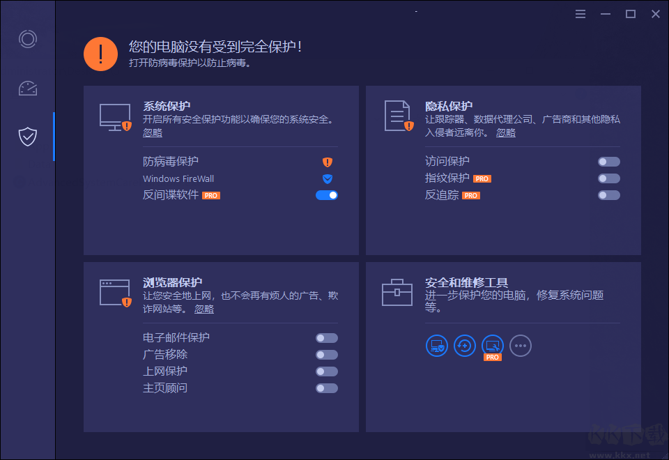The width and height of the screenshot is (669, 460).
Task: Turn on 上网保护 switch
Action: coord(327,371)
